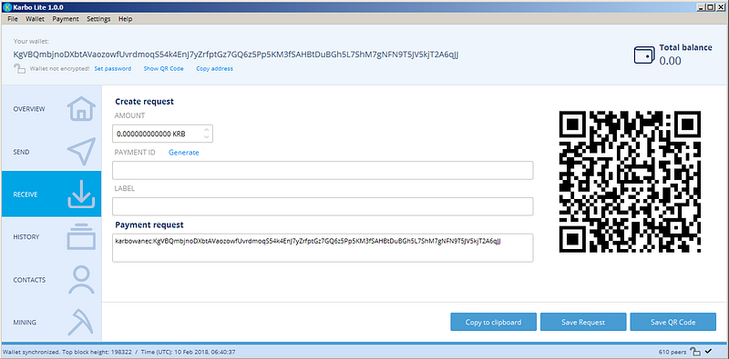Click the Set password link
Image resolution: width=729 pixels, height=359 pixels.
coord(112,69)
